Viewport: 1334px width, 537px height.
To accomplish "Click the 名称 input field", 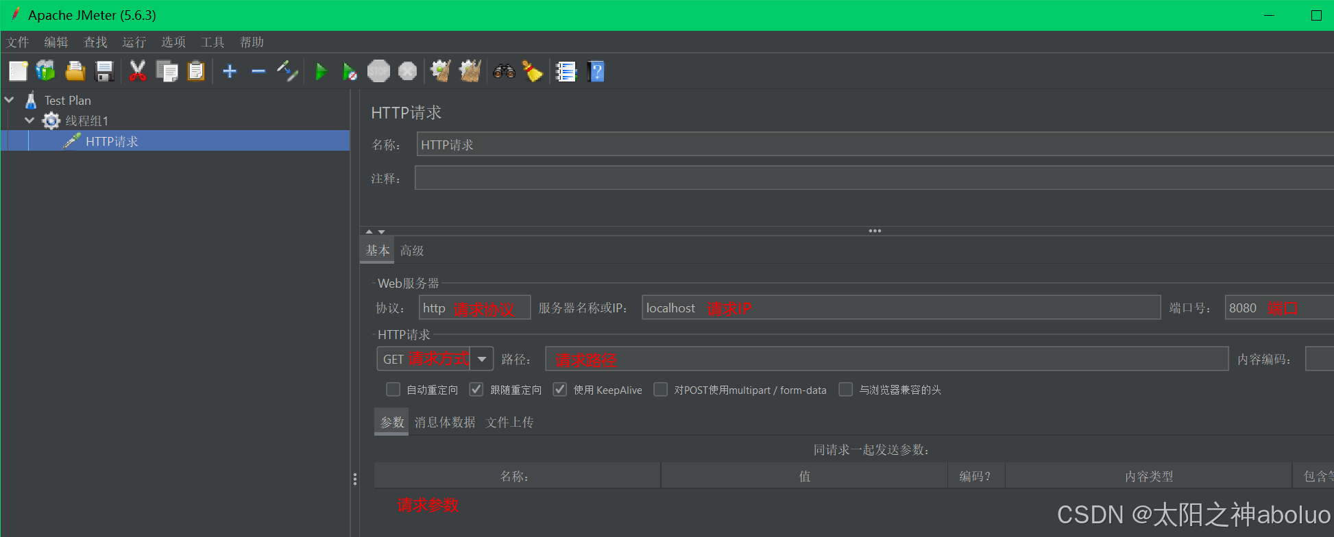I will [x=875, y=145].
